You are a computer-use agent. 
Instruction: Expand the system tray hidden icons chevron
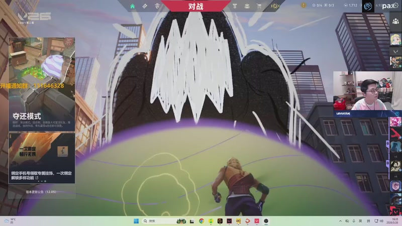pyautogui.click(x=340, y=221)
